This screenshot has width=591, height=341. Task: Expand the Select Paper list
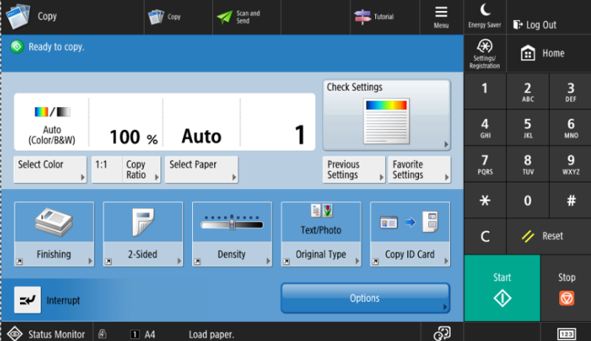click(x=202, y=169)
